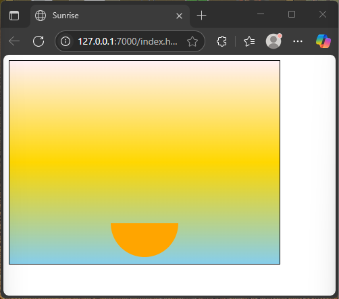Minimize the browser window

tap(261, 14)
